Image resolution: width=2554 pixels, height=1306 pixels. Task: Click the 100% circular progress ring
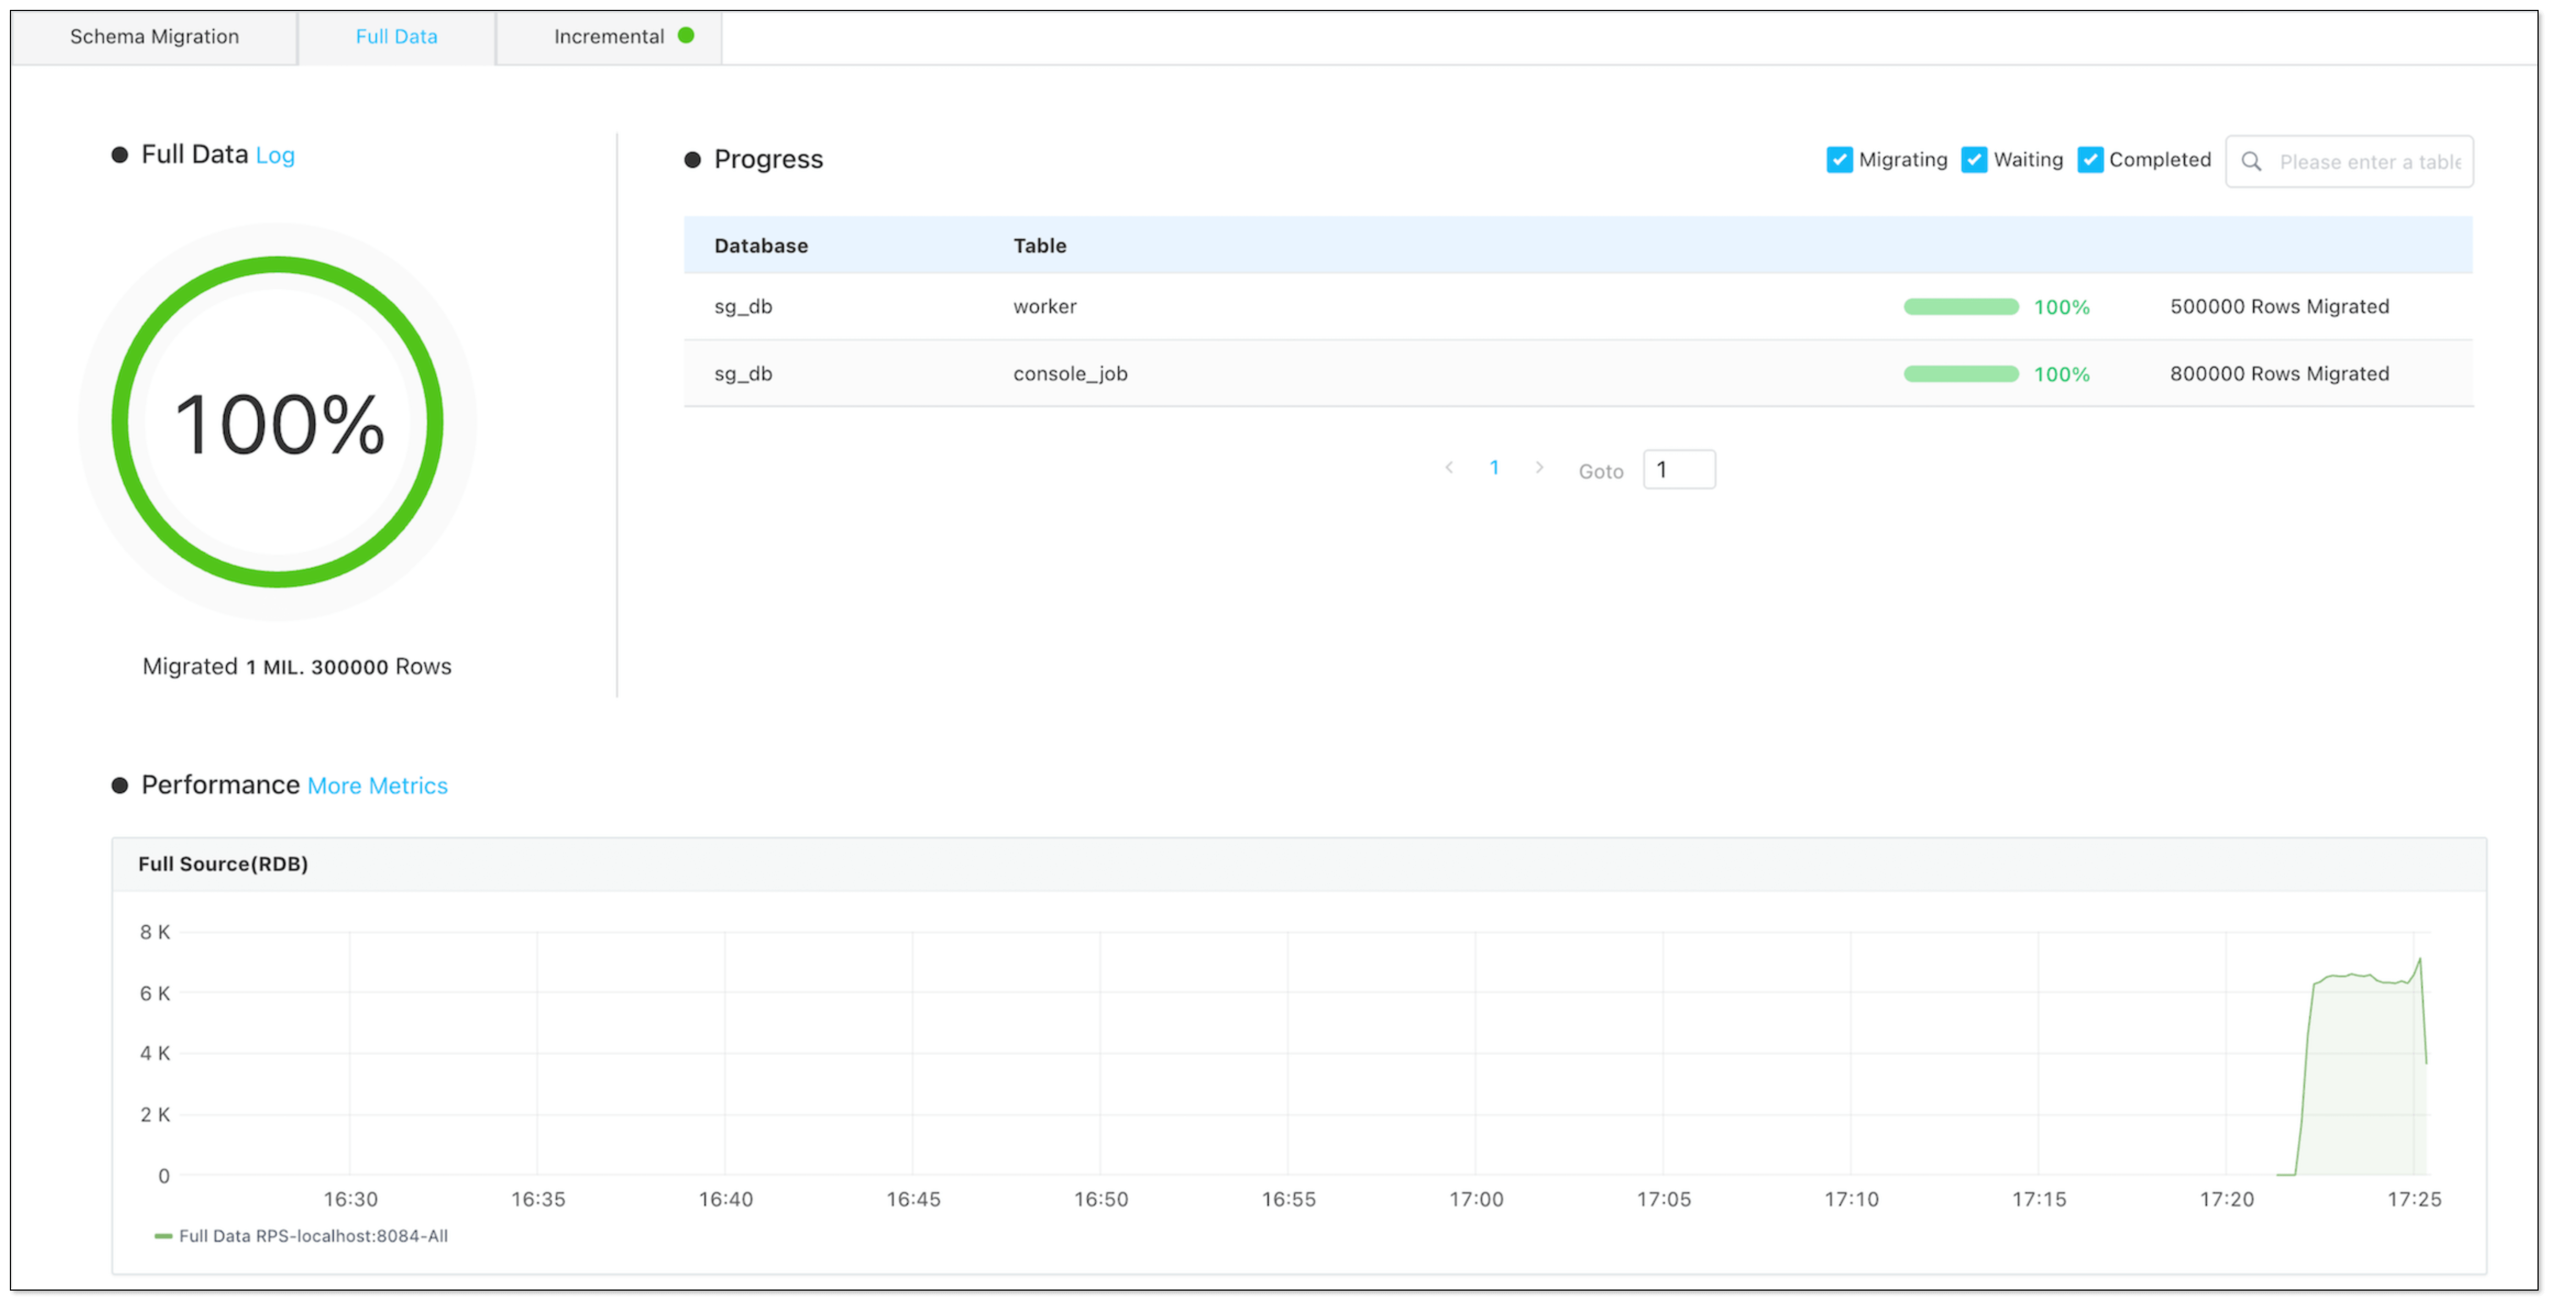(278, 422)
